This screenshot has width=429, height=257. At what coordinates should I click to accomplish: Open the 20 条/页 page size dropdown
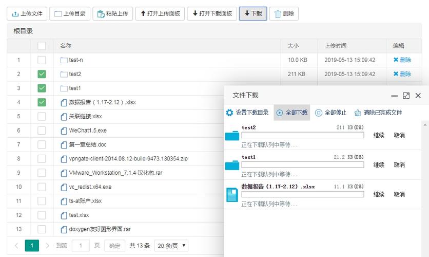point(171,246)
